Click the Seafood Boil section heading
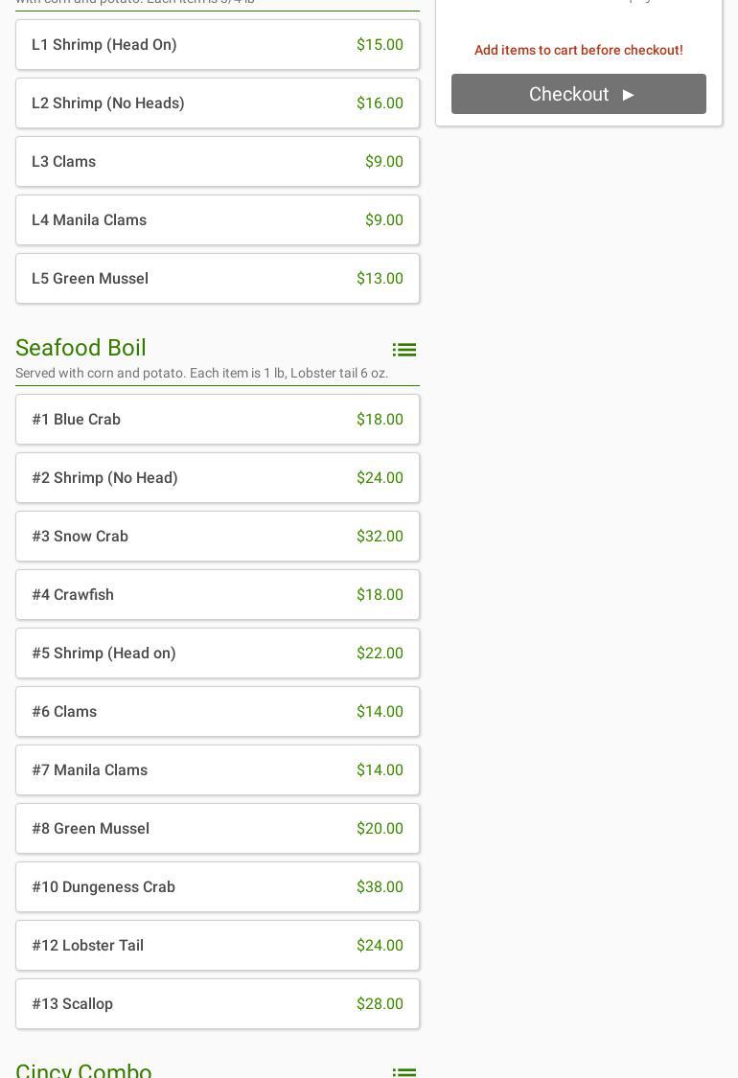The height and width of the screenshot is (1078, 738). click(81, 348)
